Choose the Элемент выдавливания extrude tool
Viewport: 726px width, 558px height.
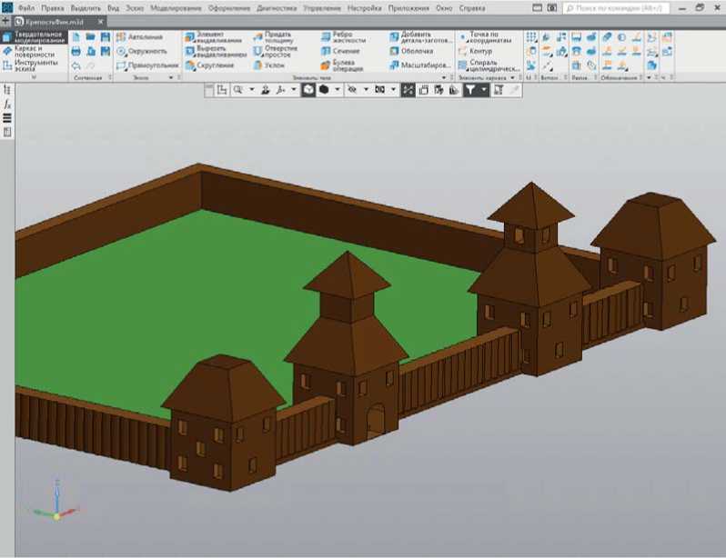[x=214, y=37]
